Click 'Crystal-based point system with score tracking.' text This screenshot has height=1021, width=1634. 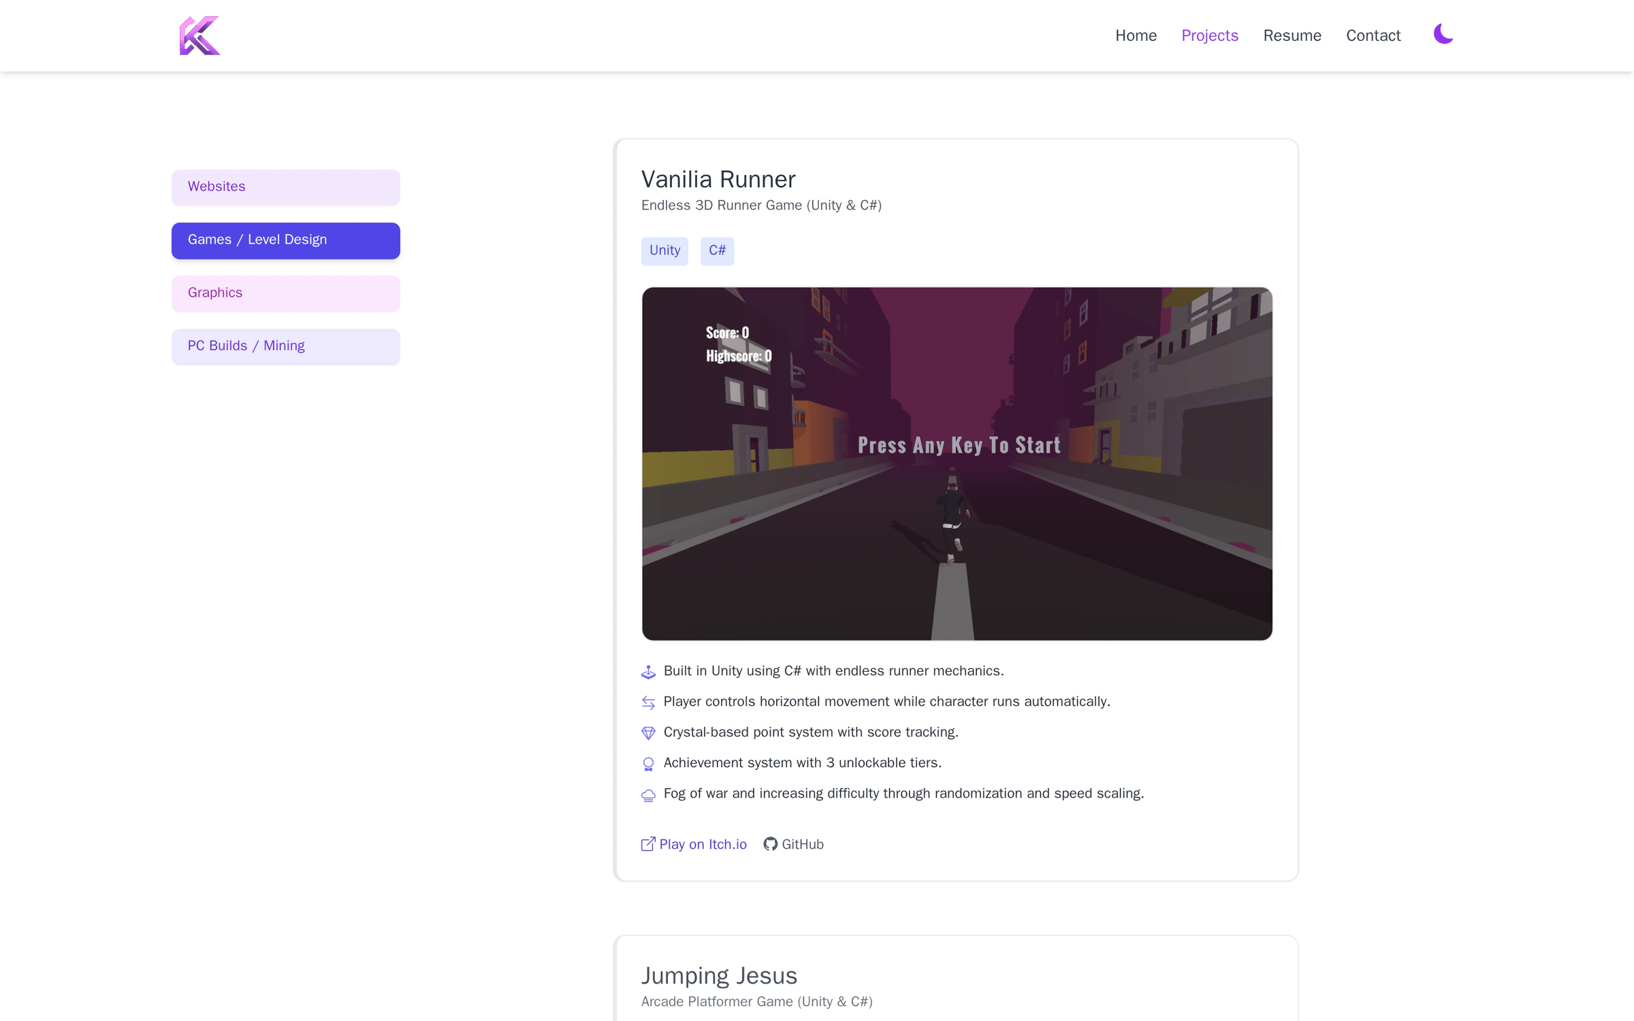[x=811, y=732]
